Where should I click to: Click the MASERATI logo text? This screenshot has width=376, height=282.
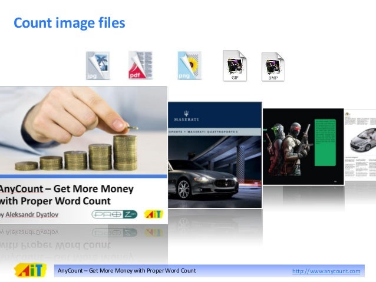click(x=186, y=120)
